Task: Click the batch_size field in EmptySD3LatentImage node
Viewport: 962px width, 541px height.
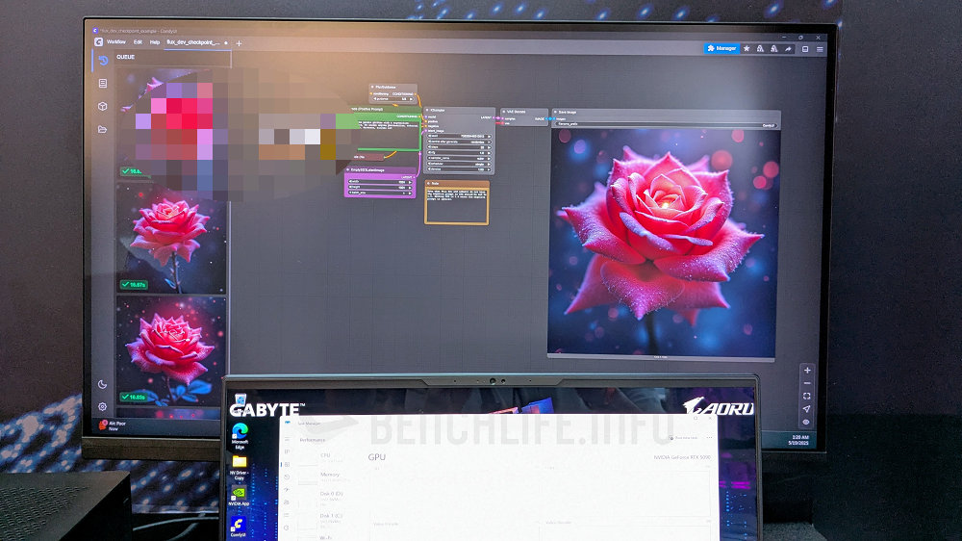Action: coord(380,193)
